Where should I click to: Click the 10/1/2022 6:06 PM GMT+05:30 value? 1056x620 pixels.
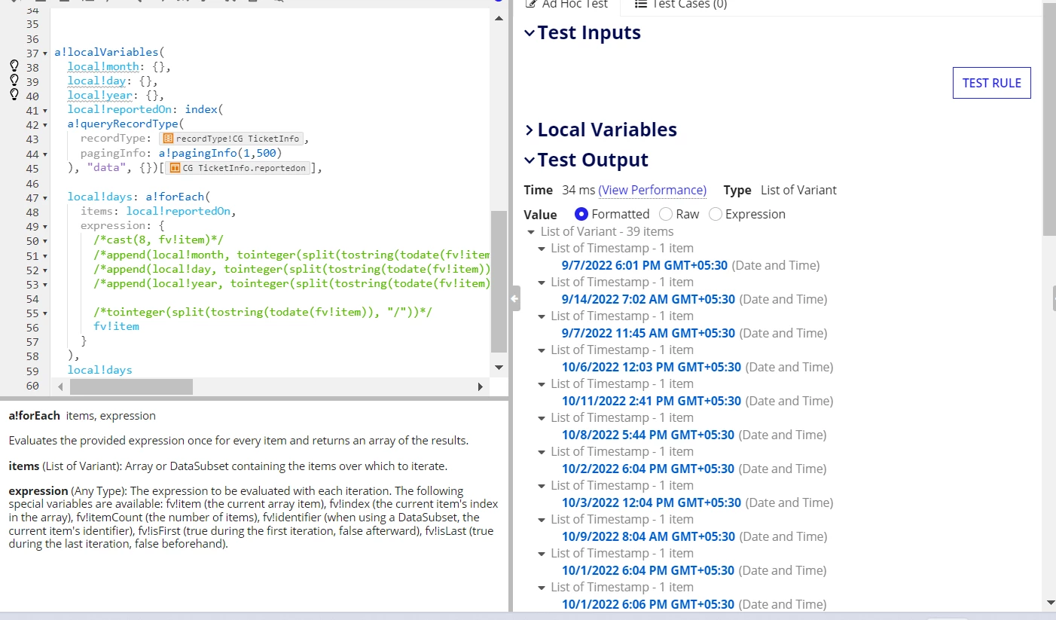649,604
